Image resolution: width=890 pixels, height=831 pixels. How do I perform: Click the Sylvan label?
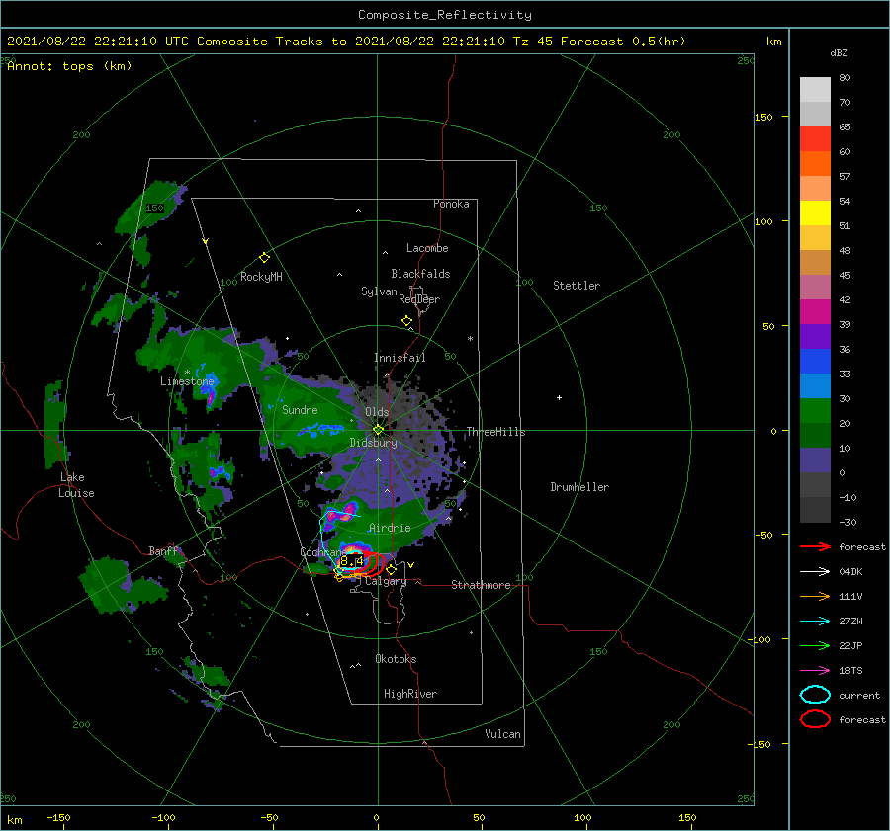tap(379, 291)
